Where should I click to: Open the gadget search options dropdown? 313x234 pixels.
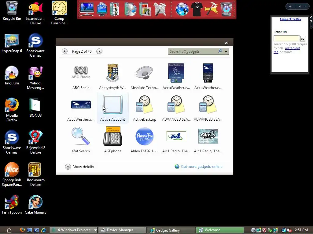point(226,51)
